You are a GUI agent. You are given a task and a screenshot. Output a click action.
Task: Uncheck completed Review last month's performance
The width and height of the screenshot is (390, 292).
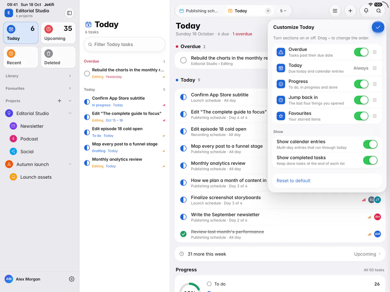click(183, 234)
